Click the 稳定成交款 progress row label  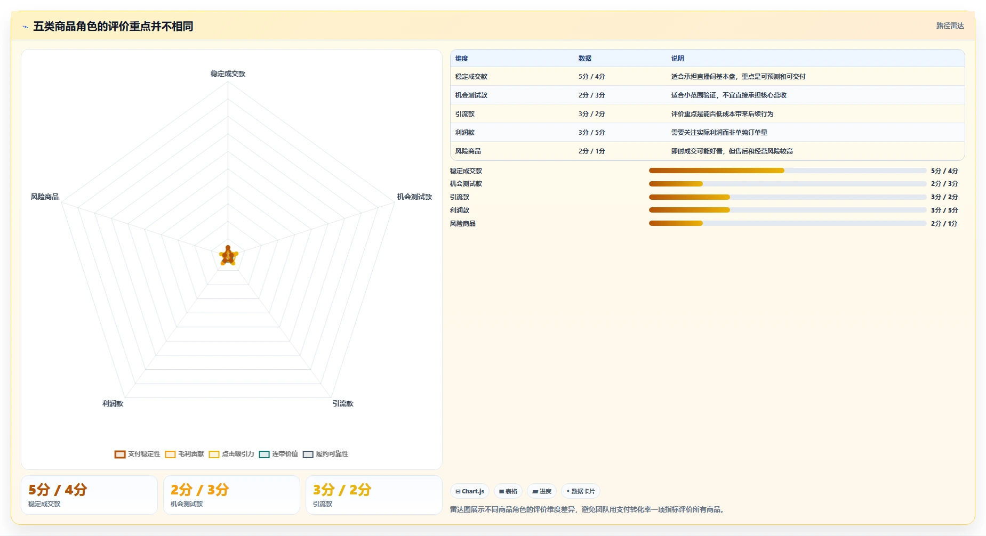point(466,171)
